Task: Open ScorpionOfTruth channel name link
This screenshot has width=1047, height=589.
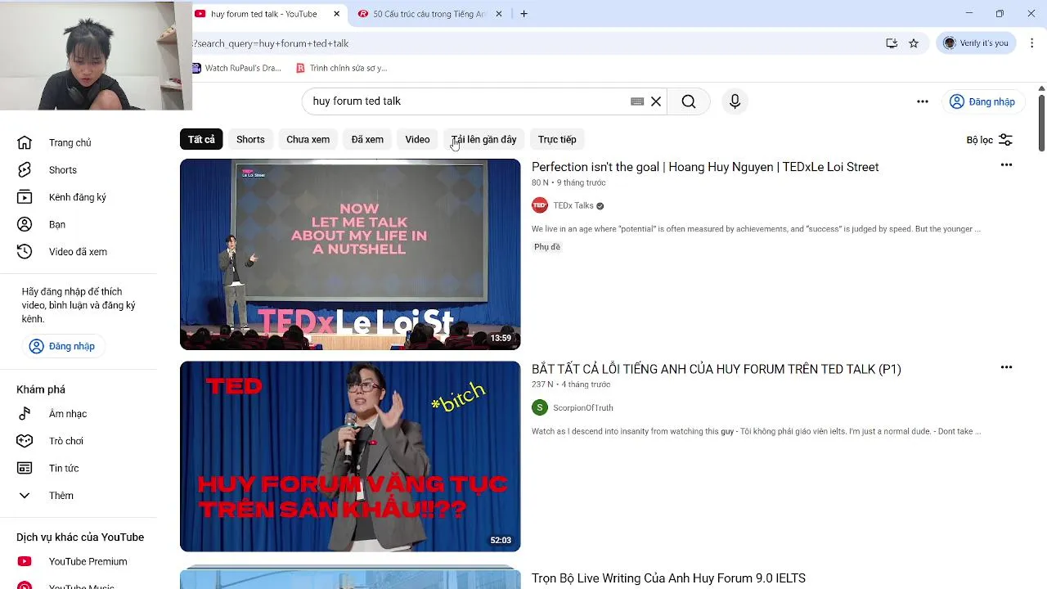Action: (x=583, y=407)
